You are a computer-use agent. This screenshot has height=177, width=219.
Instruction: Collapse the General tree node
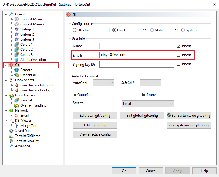(x=6, y=14)
